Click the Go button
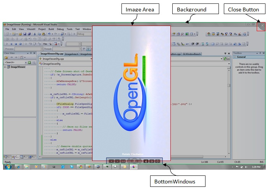The width and height of the screenshot is (267, 188). tap(227, 59)
